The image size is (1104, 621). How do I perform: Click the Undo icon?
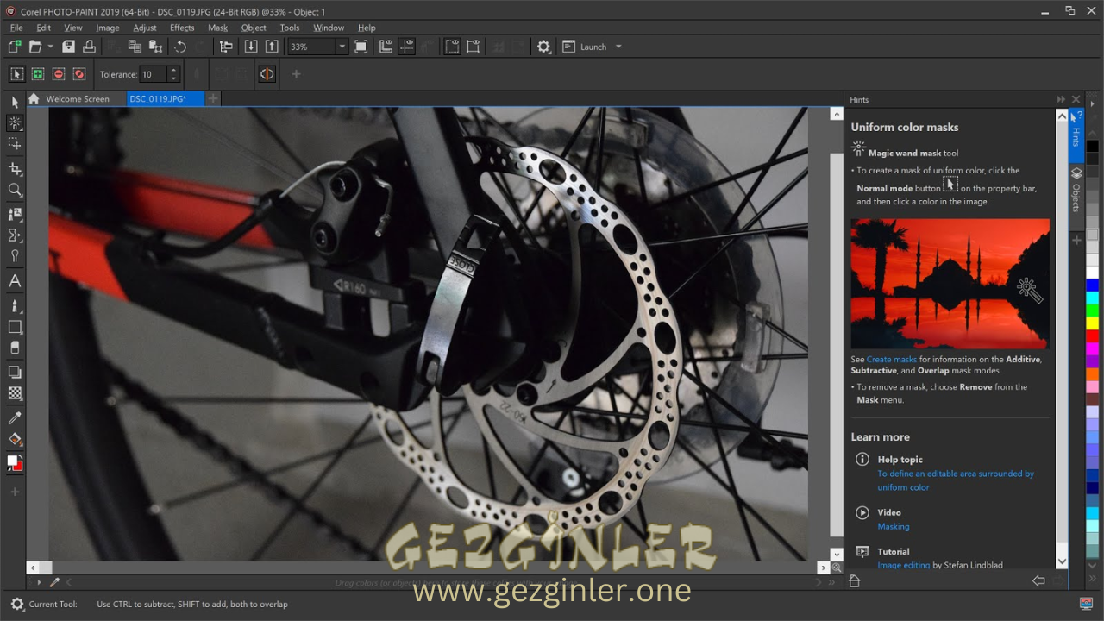coord(180,47)
